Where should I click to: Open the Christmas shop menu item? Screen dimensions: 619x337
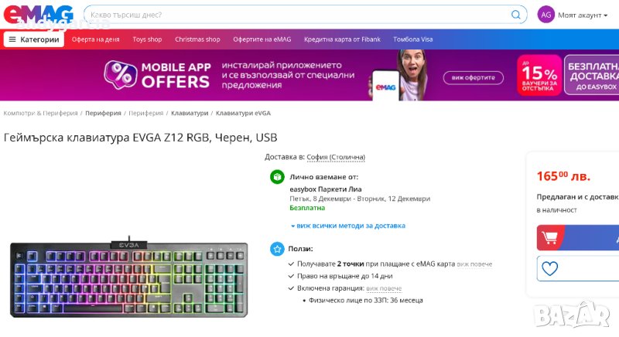click(197, 39)
